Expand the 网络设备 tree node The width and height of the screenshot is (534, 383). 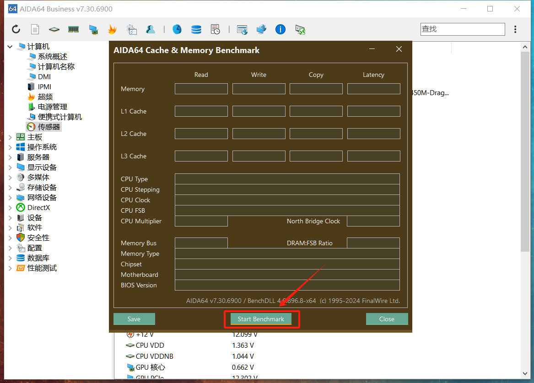pyautogui.click(x=10, y=198)
